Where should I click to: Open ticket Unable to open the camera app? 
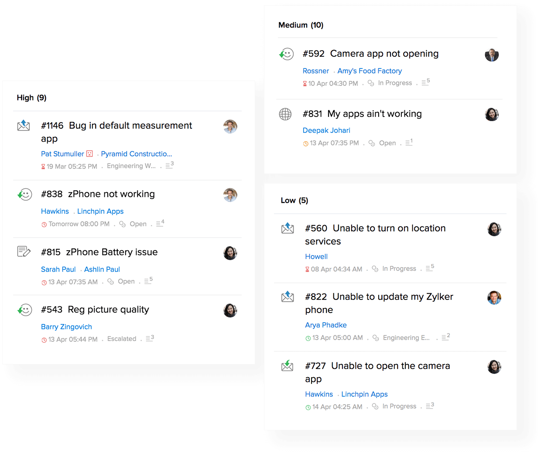click(x=377, y=372)
